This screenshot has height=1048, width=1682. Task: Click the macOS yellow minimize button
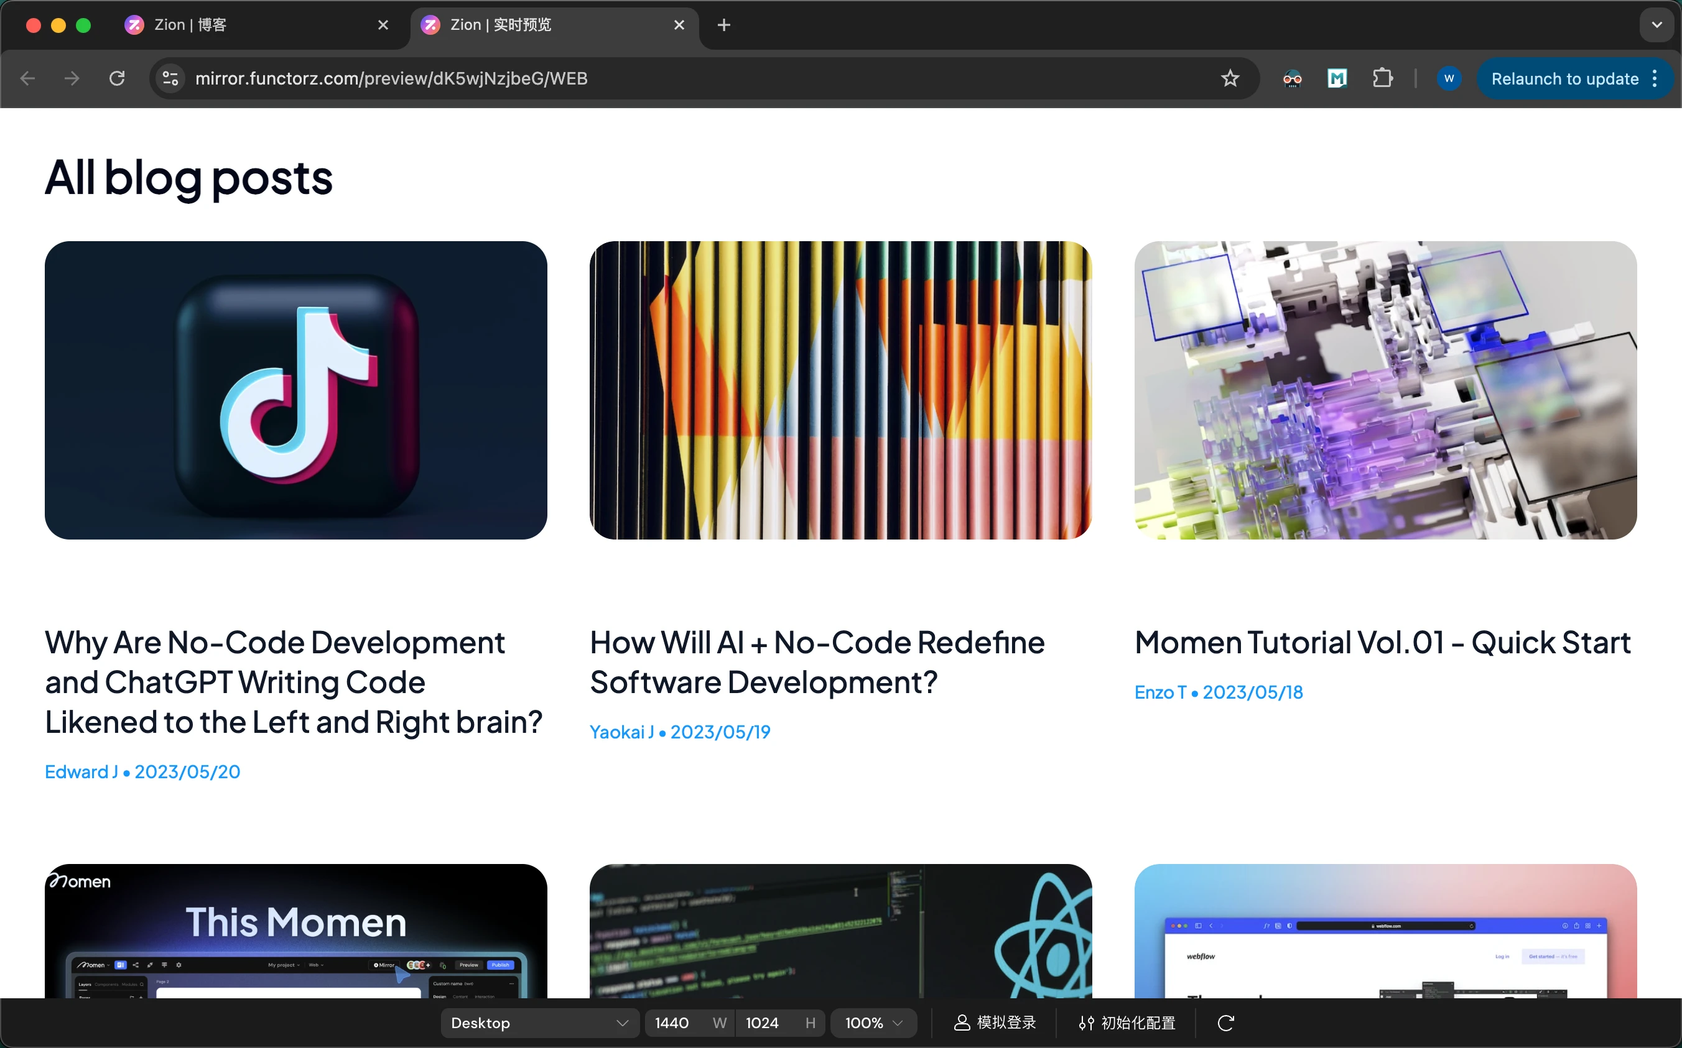pos(58,25)
